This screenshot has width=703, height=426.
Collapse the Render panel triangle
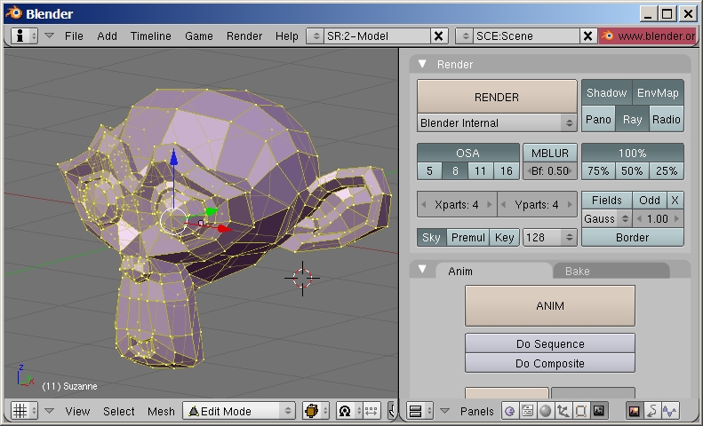point(423,64)
